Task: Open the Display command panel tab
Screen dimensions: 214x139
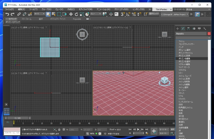Action: [x=199, y=29]
